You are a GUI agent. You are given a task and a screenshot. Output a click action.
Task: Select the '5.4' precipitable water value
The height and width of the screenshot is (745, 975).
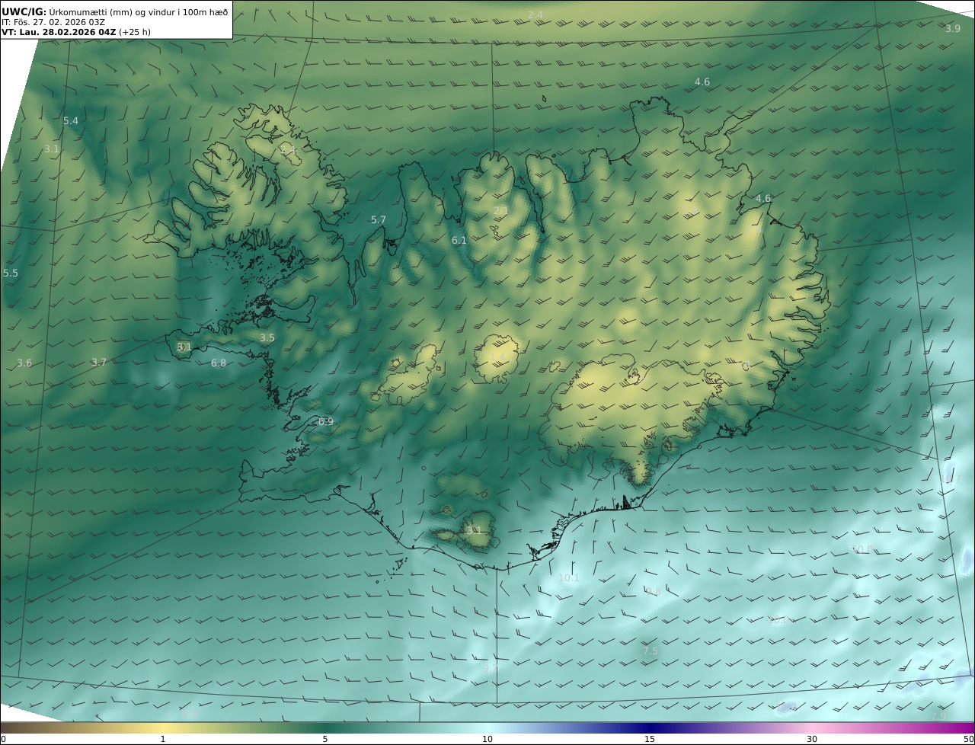point(71,120)
